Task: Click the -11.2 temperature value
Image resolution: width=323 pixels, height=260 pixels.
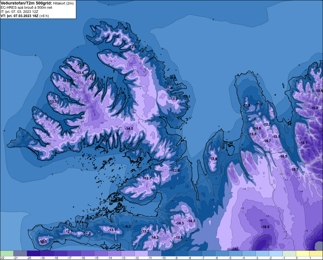Action: point(259,104)
